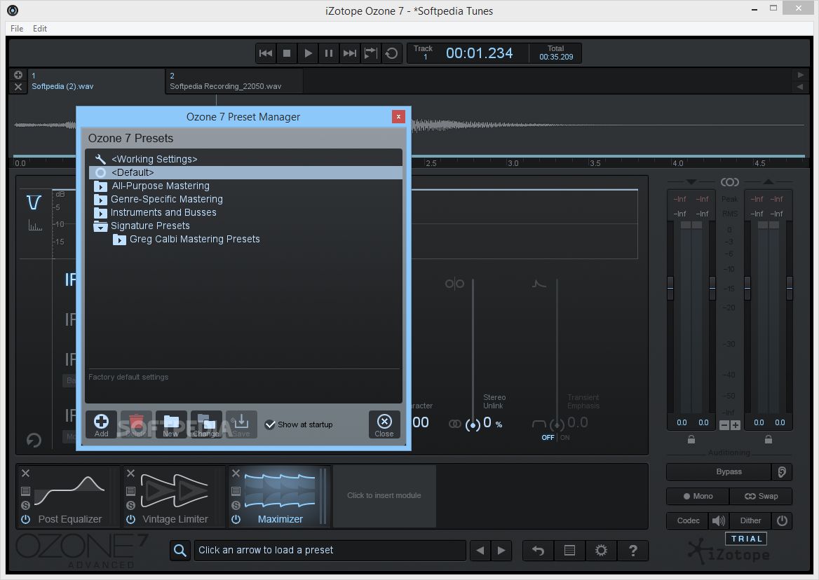
Task: Skip to next track in transport
Action: tap(349, 53)
